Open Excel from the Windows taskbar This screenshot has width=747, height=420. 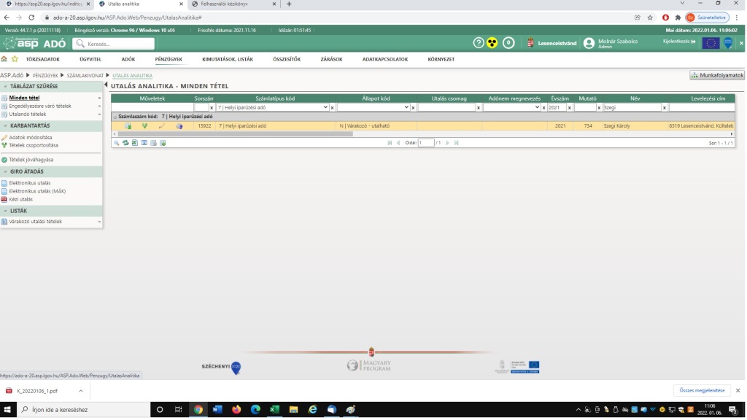274,410
